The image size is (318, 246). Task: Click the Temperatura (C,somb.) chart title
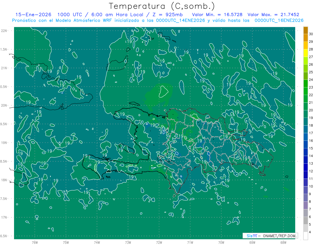pyautogui.click(x=162, y=6)
